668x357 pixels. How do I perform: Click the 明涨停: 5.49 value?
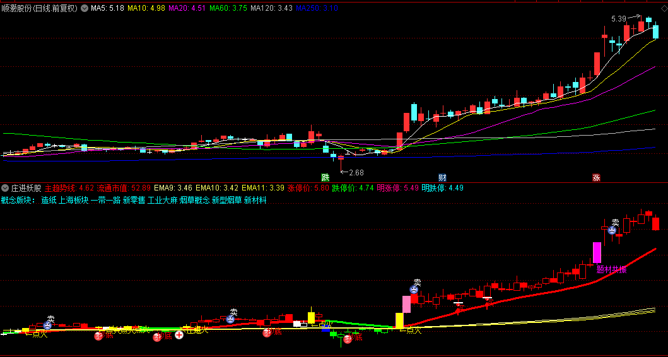[397, 188]
